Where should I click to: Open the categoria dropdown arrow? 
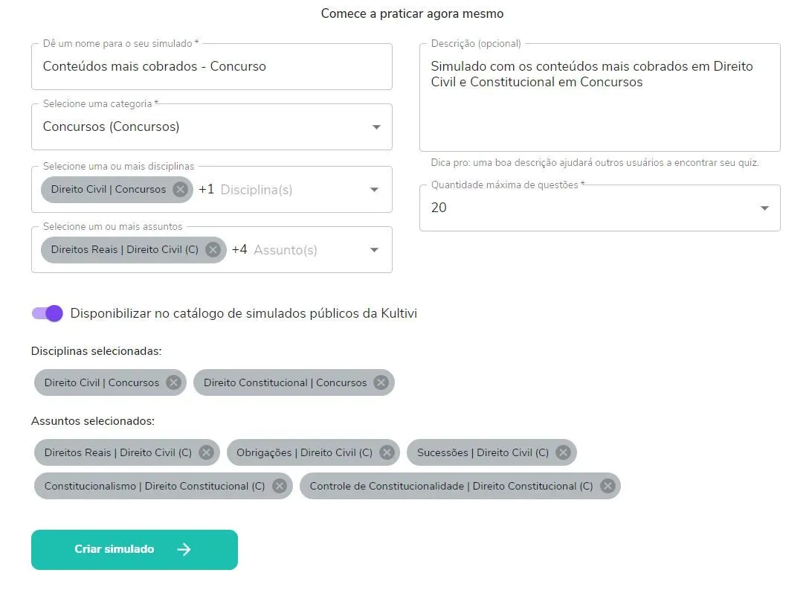pyautogui.click(x=376, y=127)
